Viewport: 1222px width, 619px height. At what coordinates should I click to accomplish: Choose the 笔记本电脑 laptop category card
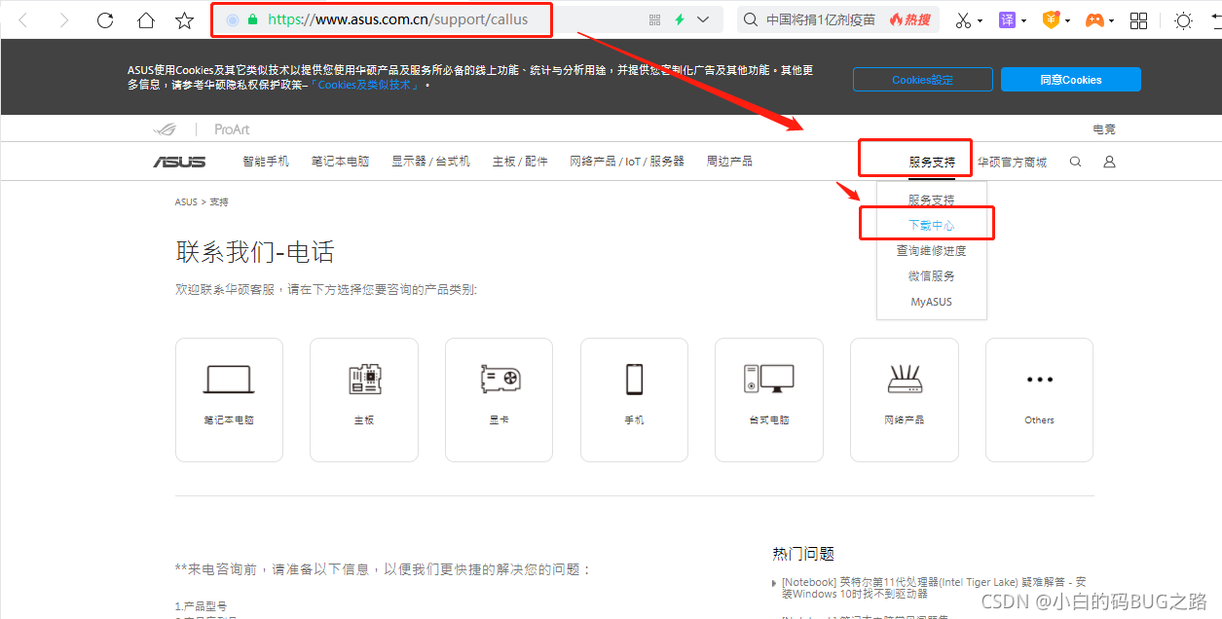pyautogui.click(x=229, y=400)
